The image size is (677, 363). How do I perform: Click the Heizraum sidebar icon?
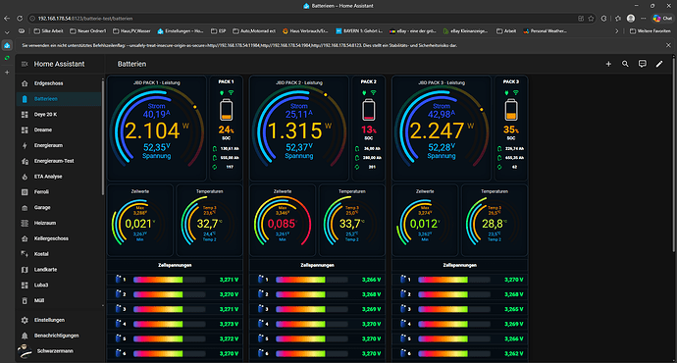[25, 223]
